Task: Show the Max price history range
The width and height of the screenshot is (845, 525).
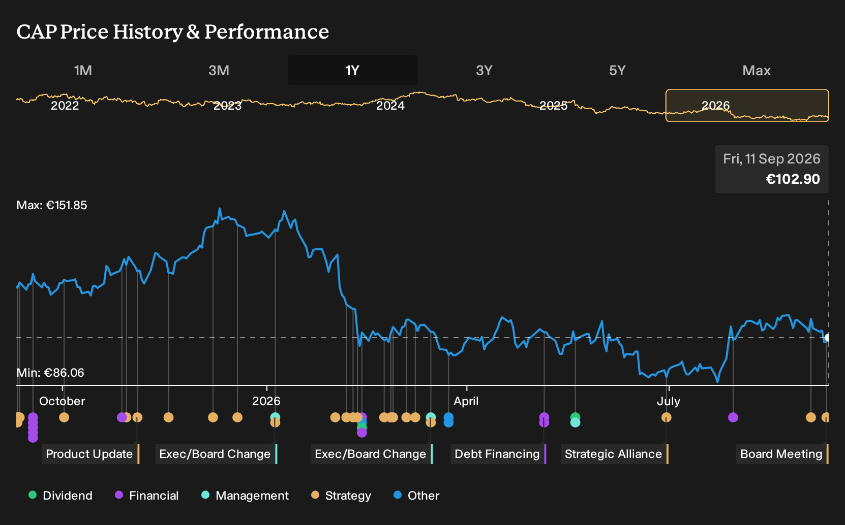Action: tap(757, 70)
